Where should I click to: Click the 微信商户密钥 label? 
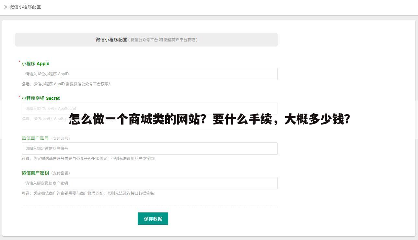(x=35, y=173)
